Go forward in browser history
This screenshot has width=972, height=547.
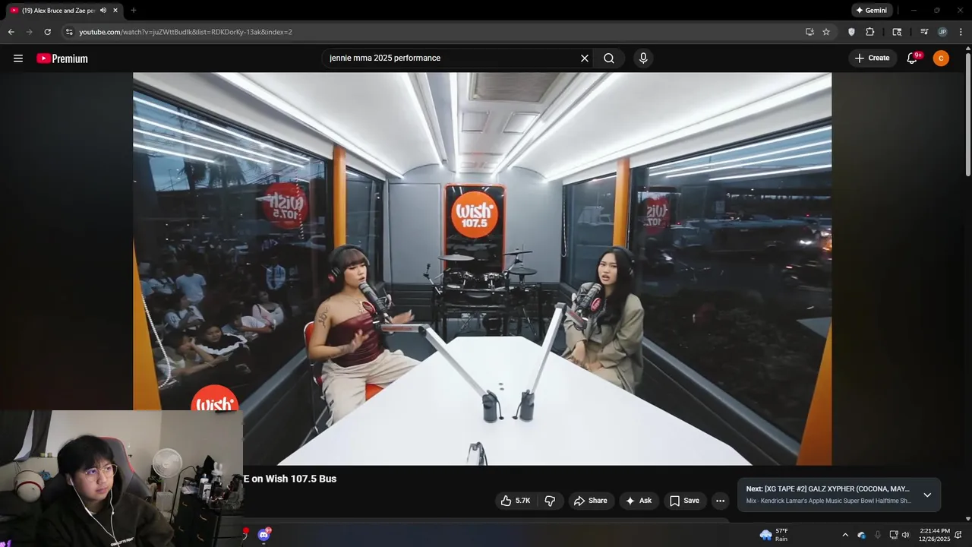coord(29,32)
